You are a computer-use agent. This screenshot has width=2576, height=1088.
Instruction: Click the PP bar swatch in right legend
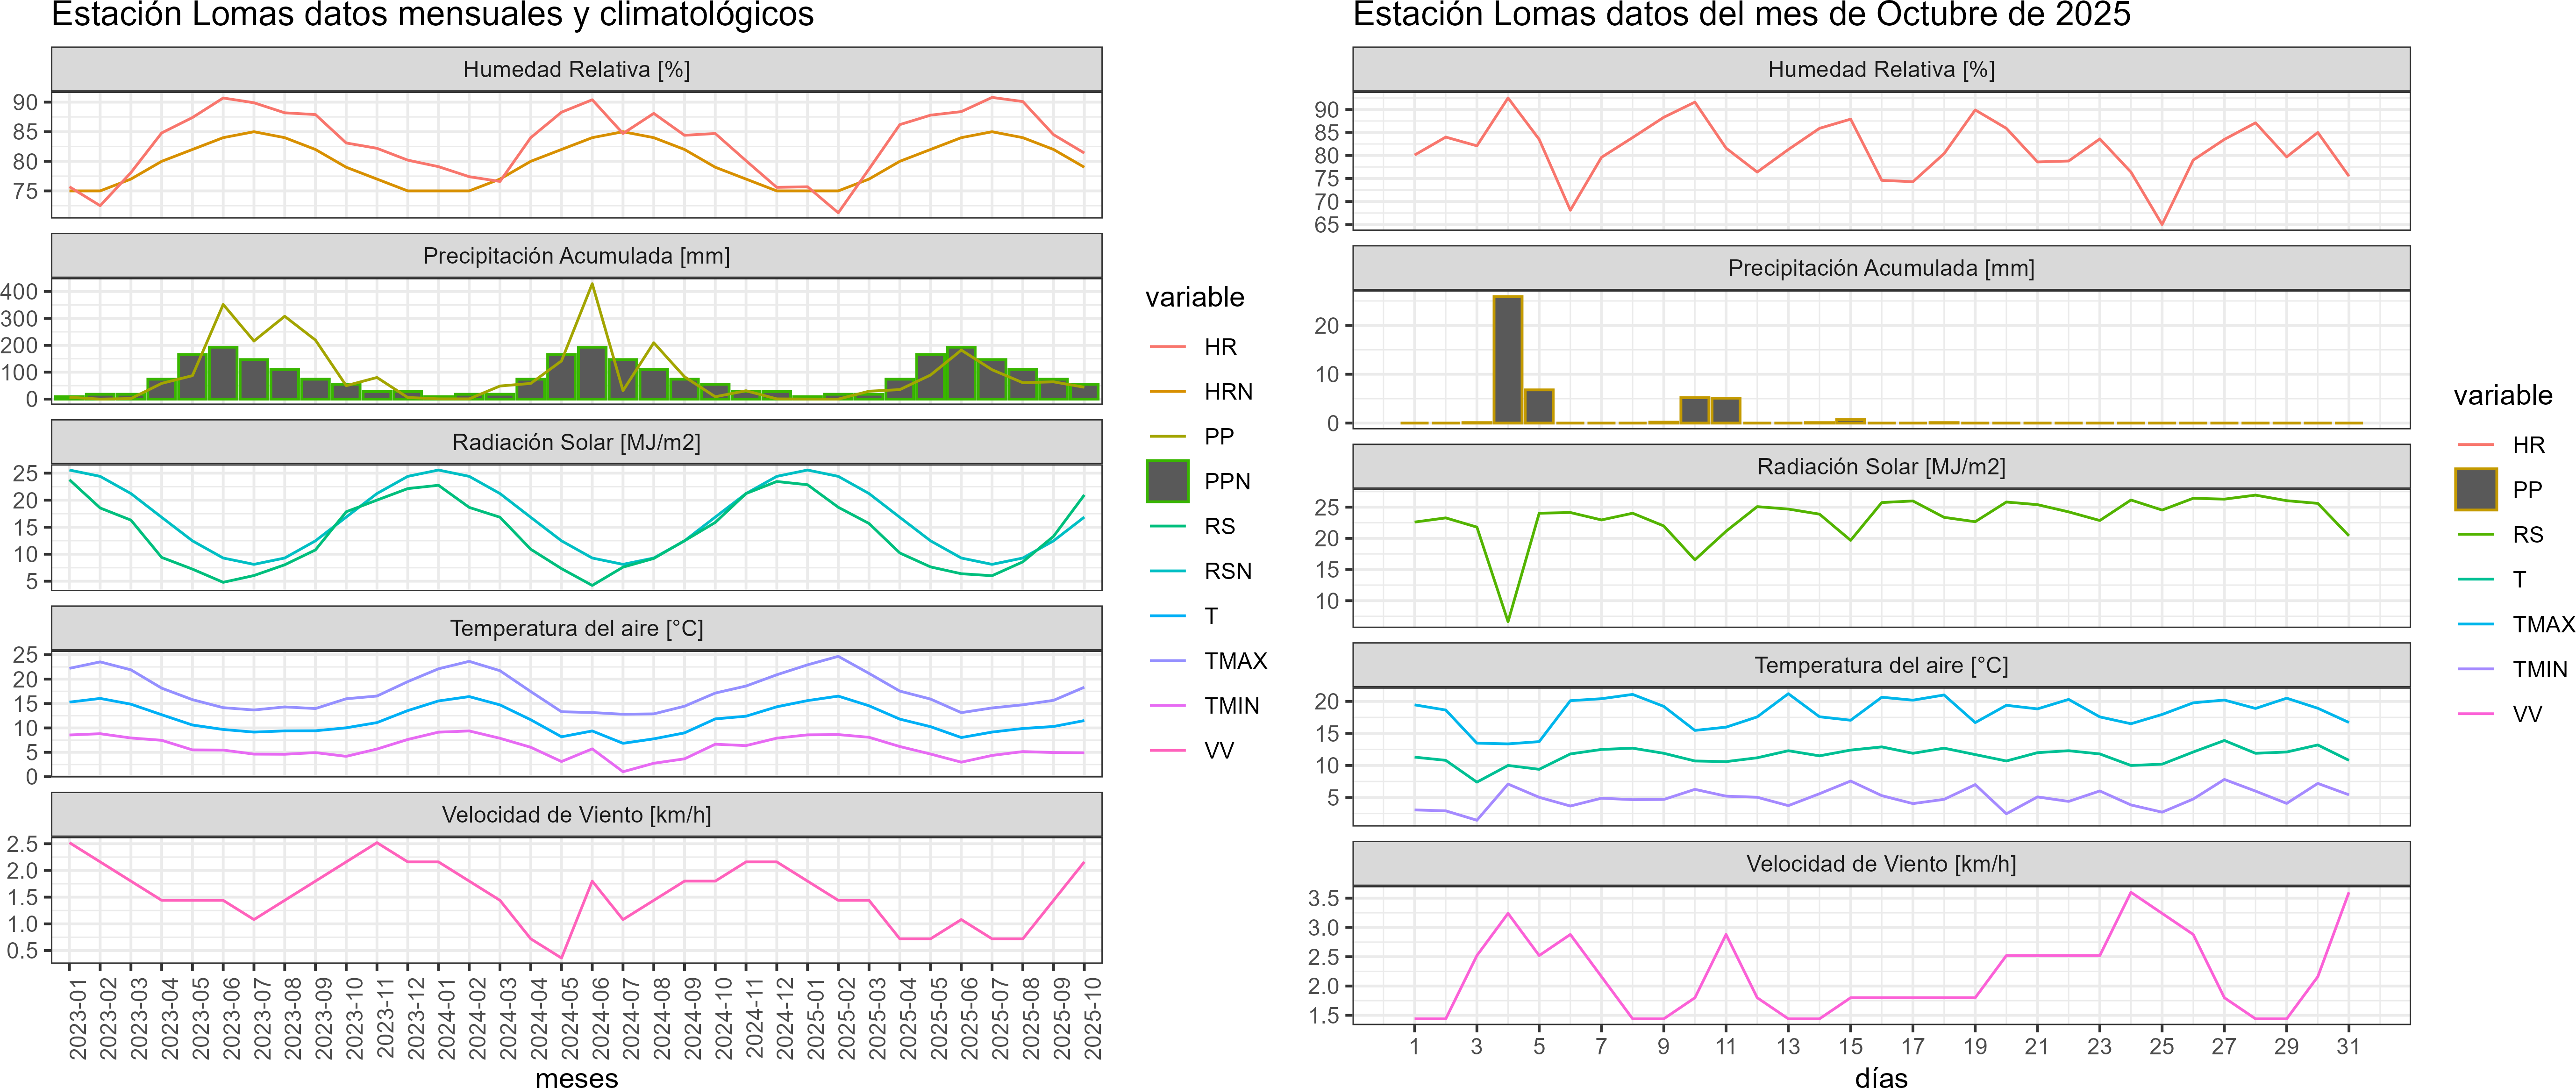pyautogui.click(x=2475, y=490)
